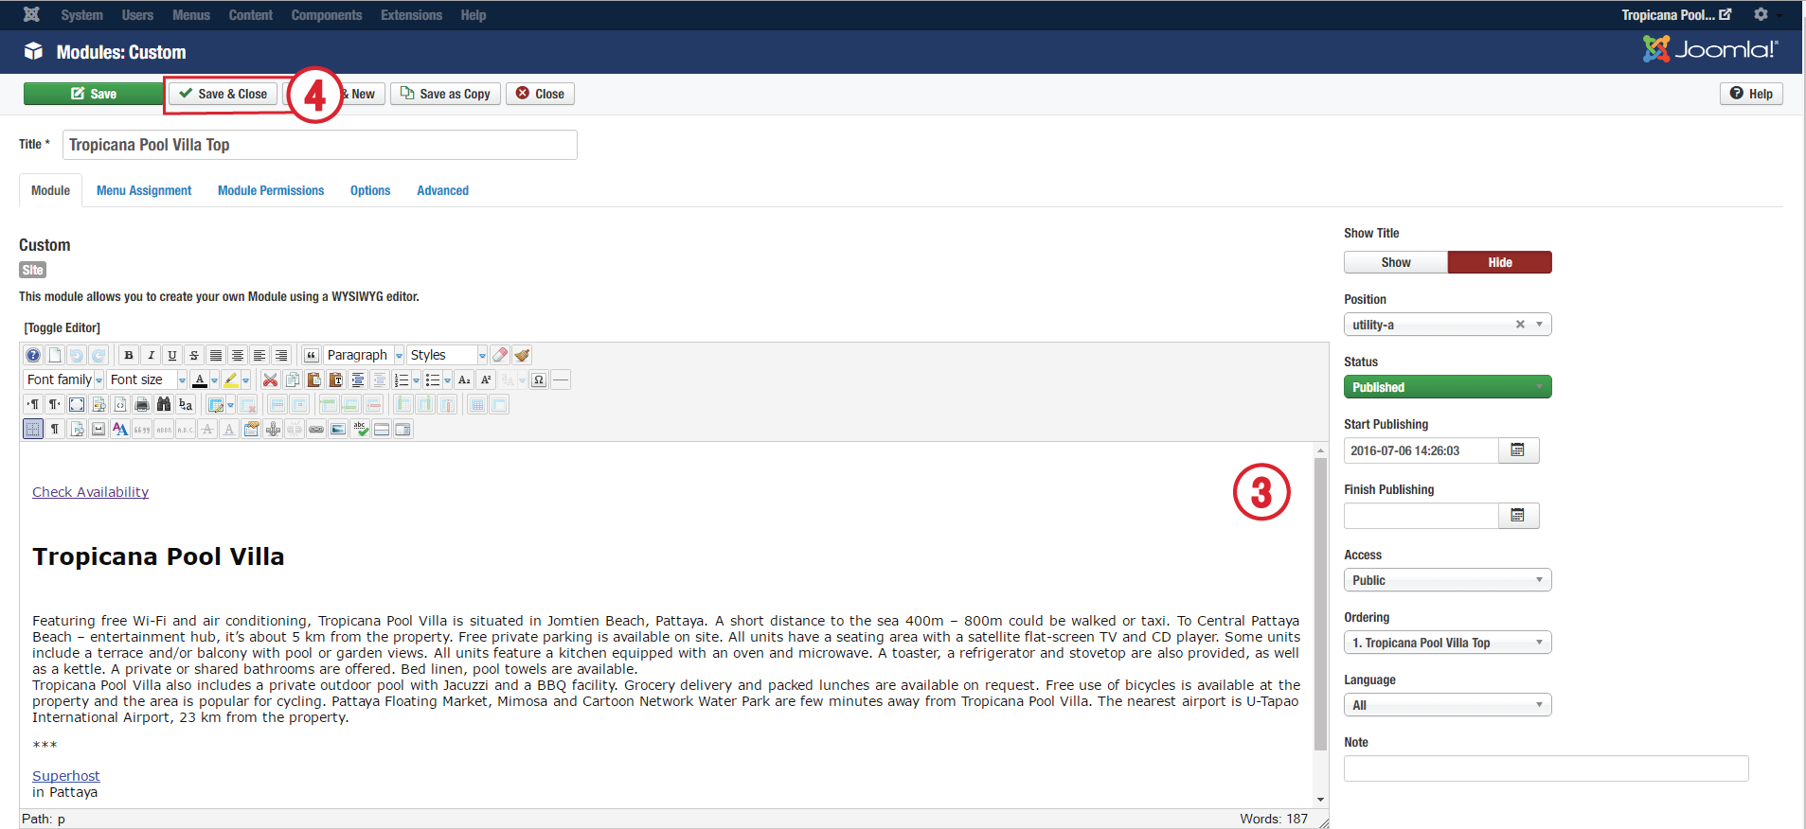1806x829 pixels.
Task: Click the copy icon in editor toolbar
Action: (292, 379)
